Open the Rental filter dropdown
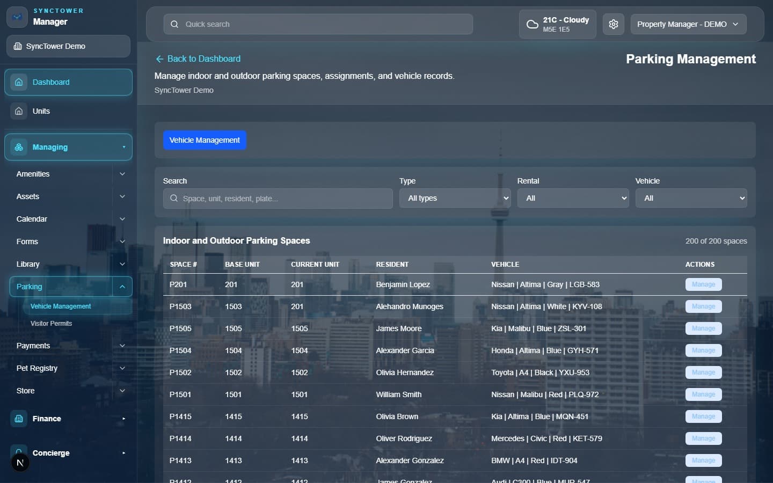The height and width of the screenshot is (483, 773). (x=573, y=198)
